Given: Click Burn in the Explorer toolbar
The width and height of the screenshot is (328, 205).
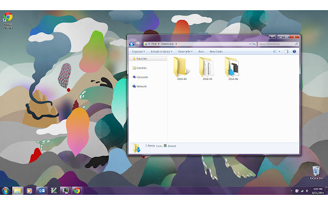Looking at the screenshot, I should click(x=201, y=52).
